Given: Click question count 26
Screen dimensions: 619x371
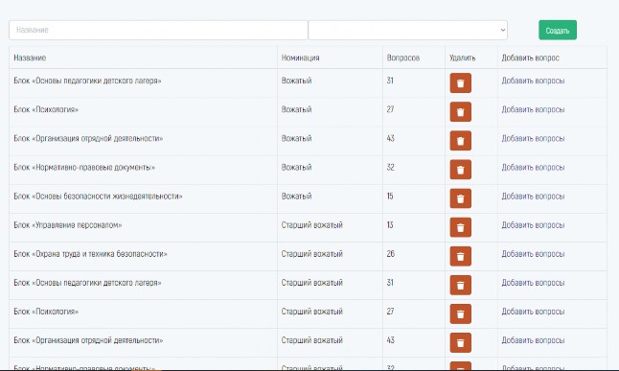Looking at the screenshot, I should point(390,254).
